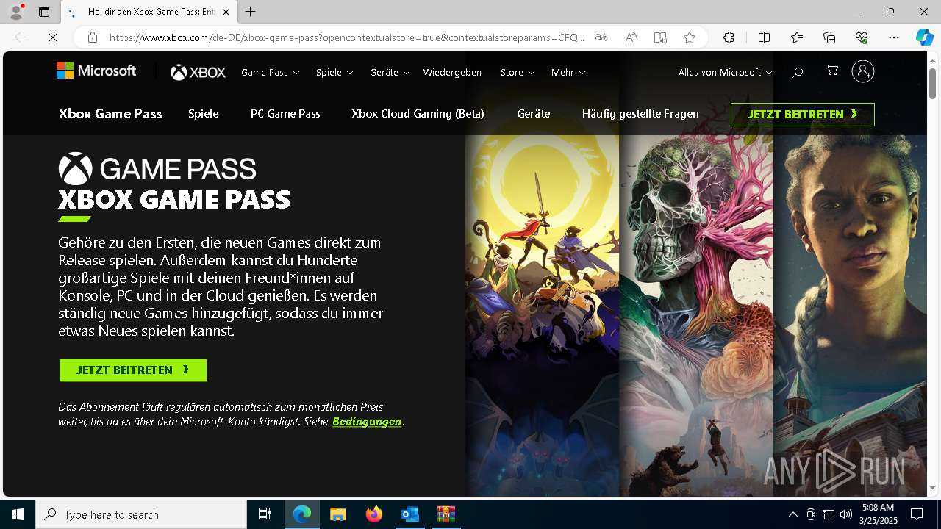Open Task View on taskbar

click(265, 514)
